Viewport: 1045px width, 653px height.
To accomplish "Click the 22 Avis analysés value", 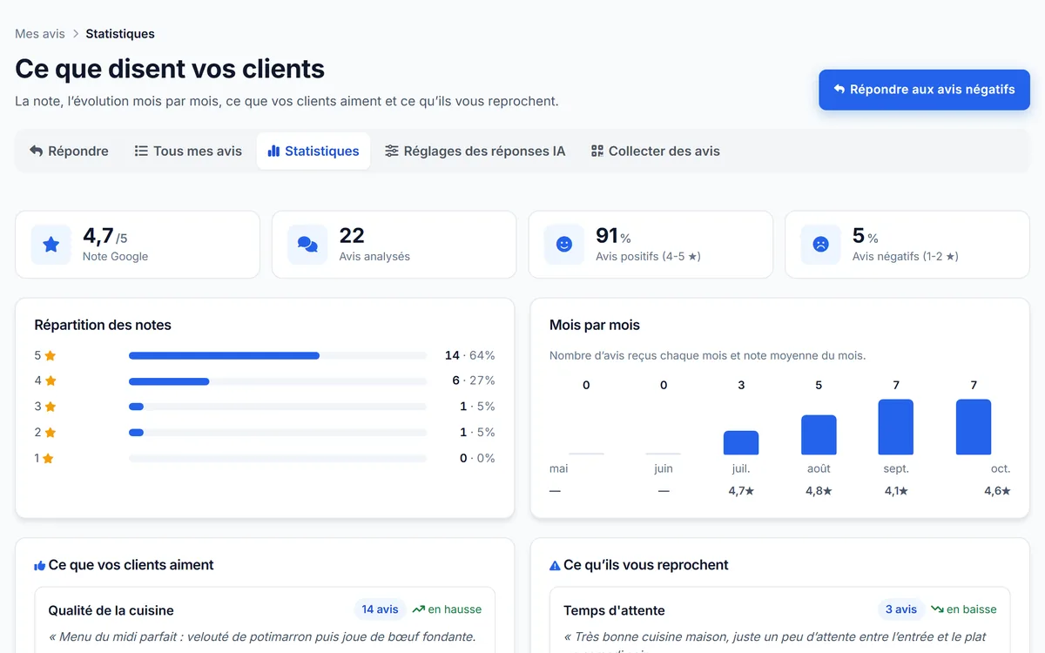I will [352, 236].
